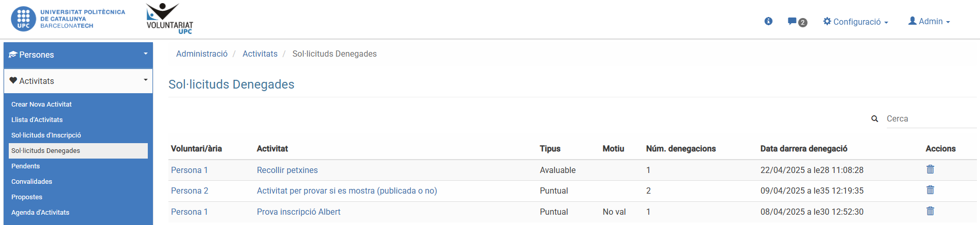
Task: Select Agenda d'Activitats in sidebar
Action: 40,213
